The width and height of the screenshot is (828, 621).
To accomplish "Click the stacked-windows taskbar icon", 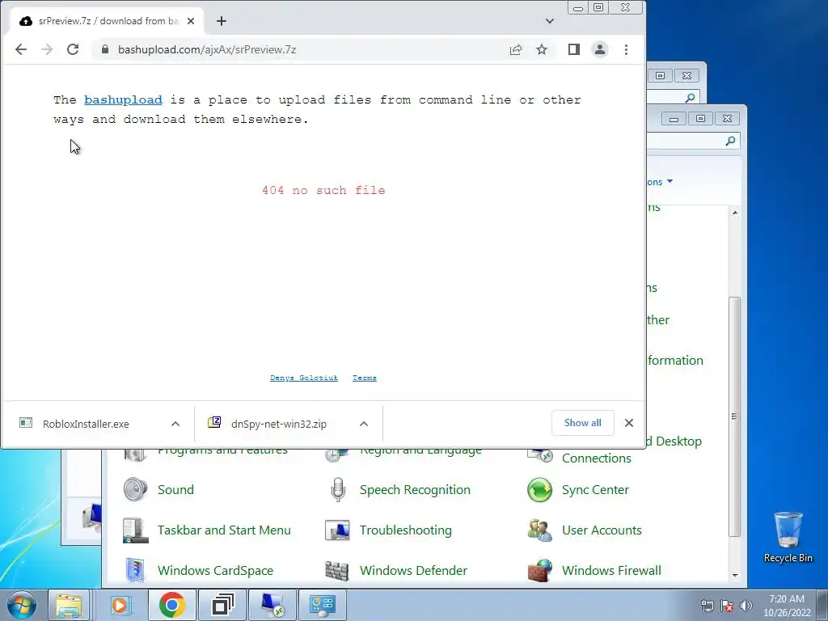I will [222, 605].
